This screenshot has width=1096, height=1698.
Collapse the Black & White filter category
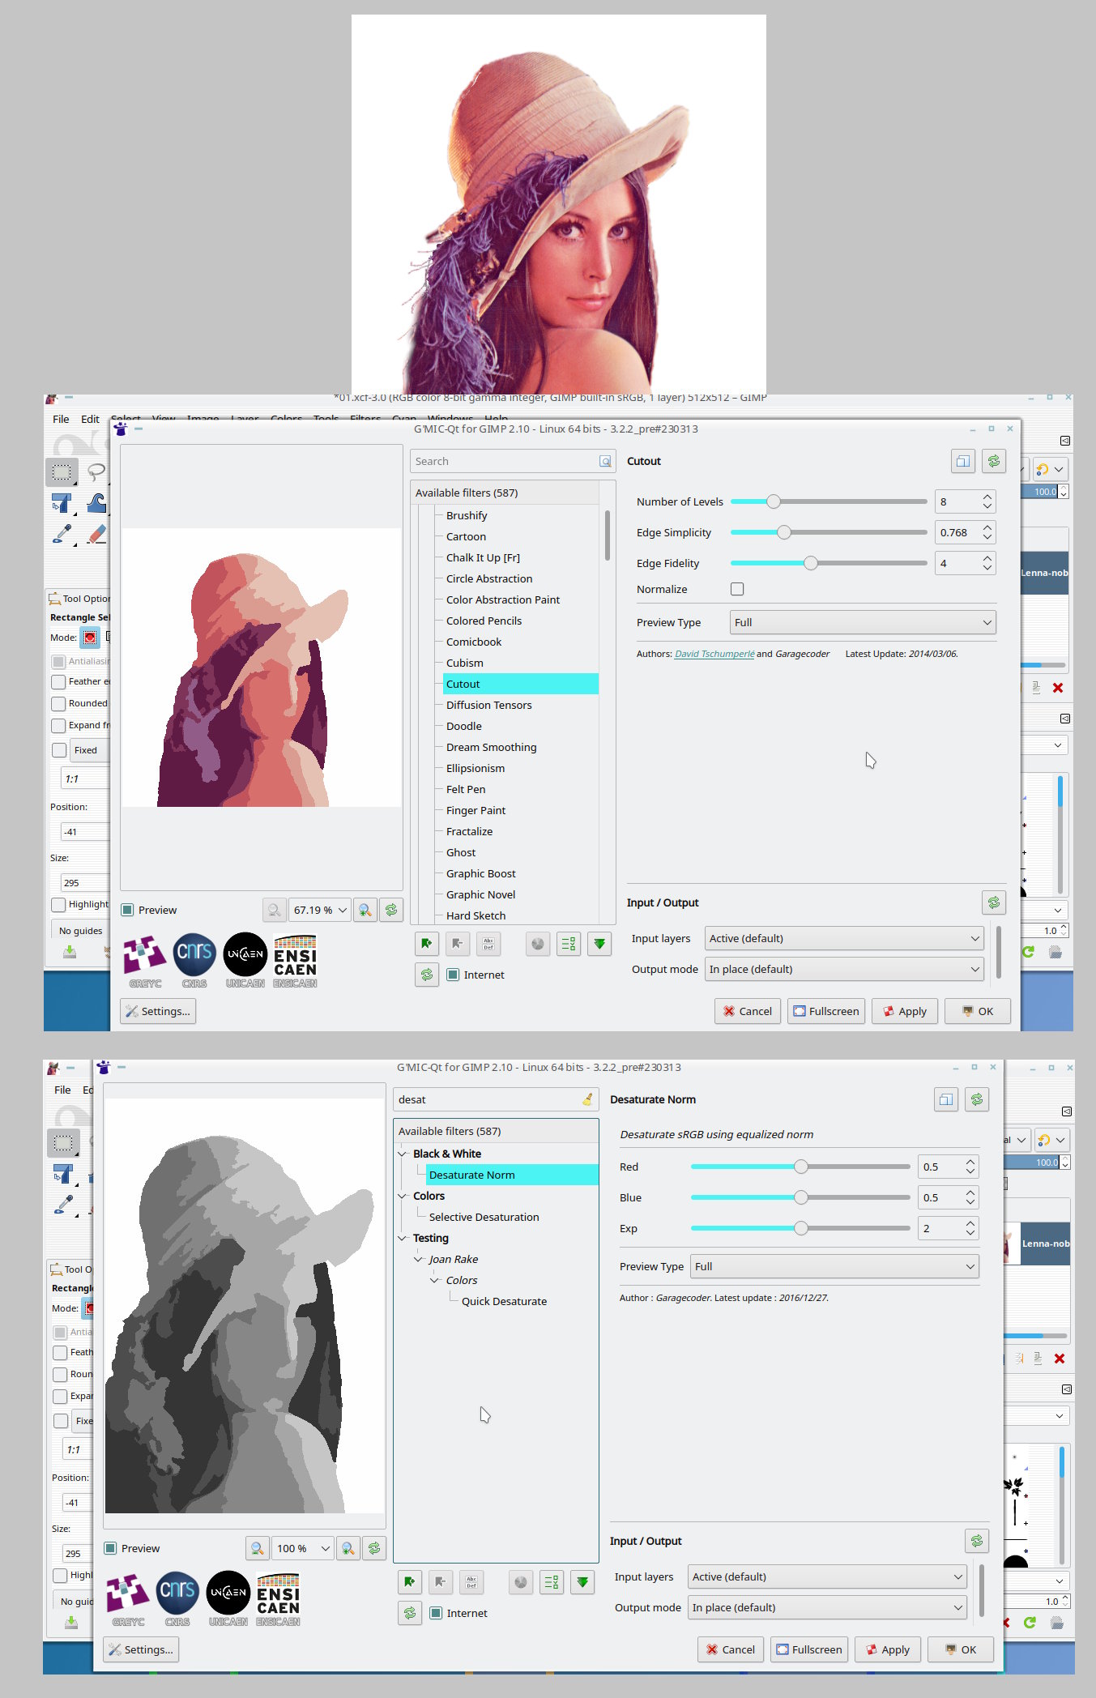pyautogui.click(x=403, y=1154)
